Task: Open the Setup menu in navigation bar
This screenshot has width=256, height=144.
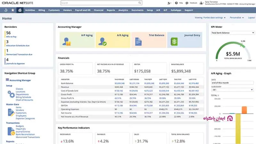Action: (x=150, y=10)
